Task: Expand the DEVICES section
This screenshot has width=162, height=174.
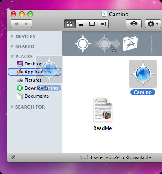Action: point(12,36)
